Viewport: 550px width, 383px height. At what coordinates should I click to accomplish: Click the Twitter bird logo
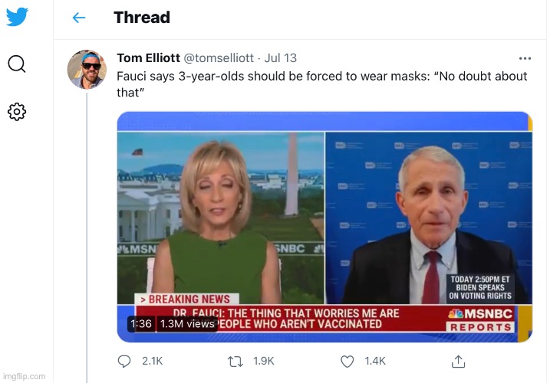[x=17, y=17]
